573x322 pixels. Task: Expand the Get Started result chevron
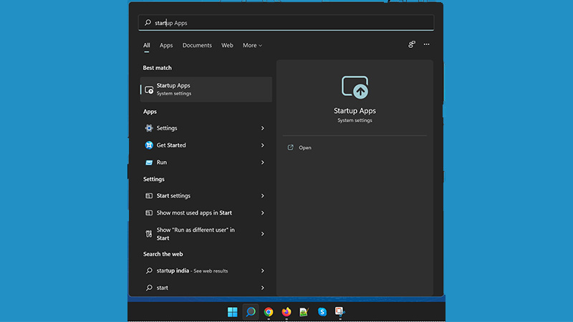coord(262,145)
